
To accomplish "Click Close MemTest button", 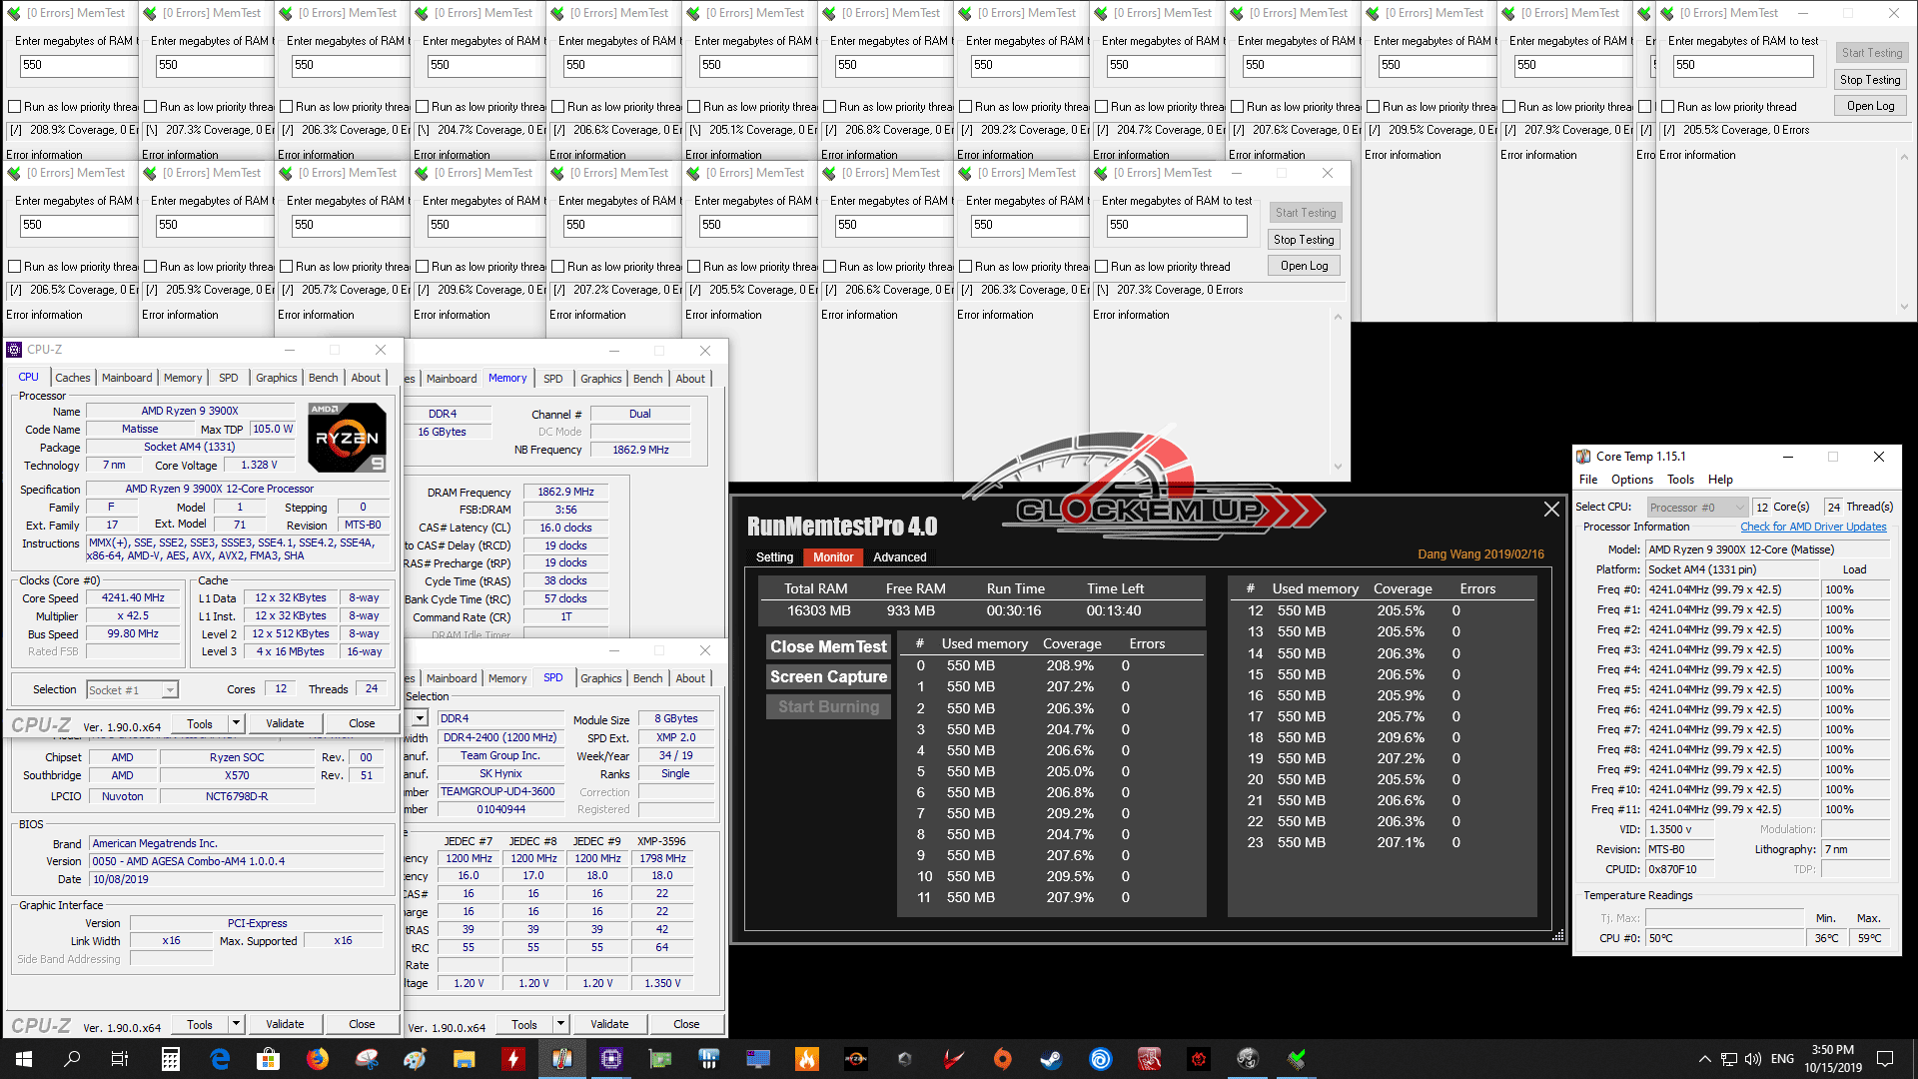I will click(x=828, y=647).
